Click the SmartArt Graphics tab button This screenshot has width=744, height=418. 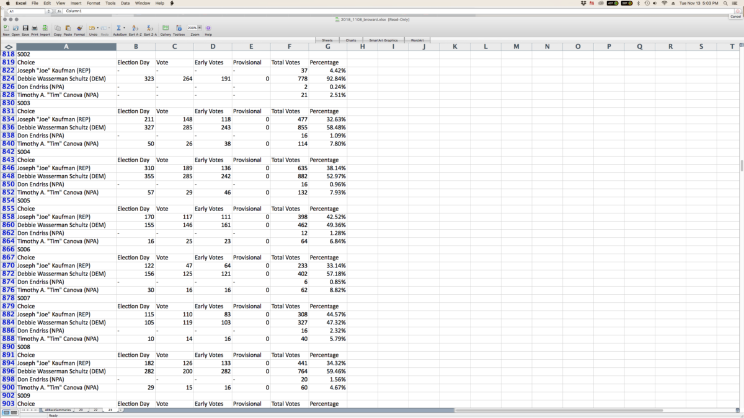pos(383,40)
